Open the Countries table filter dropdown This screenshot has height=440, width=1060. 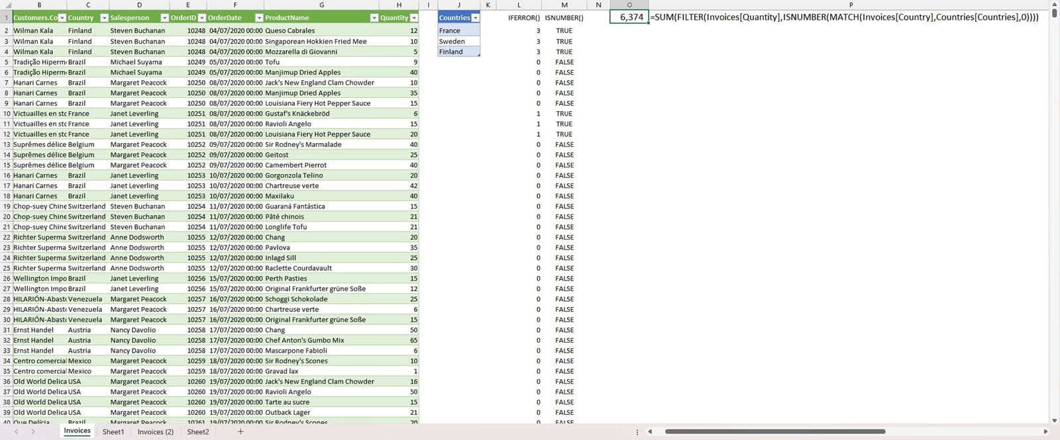click(475, 18)
